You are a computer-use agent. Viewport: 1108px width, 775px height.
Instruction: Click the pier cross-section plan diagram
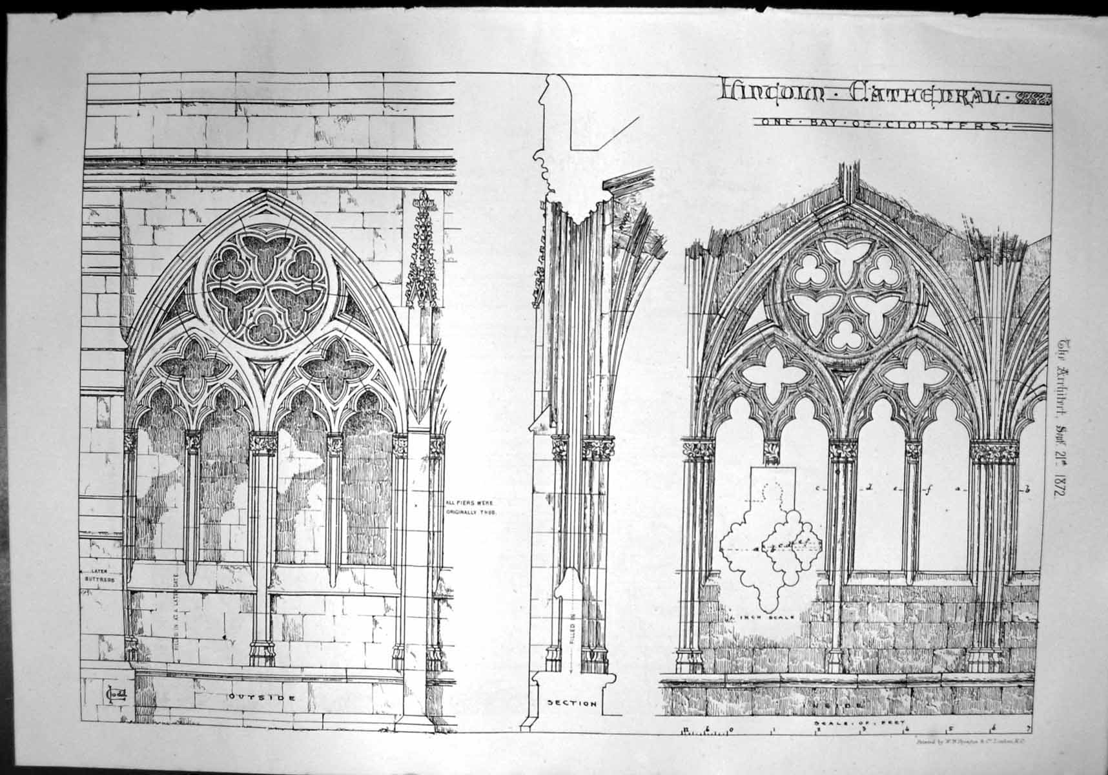[772, 541]
